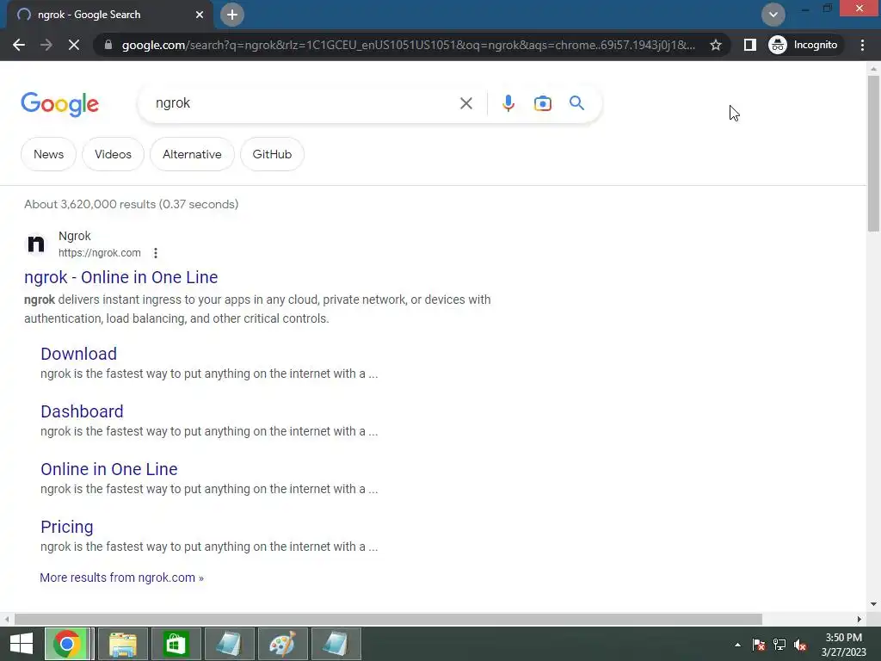Click the Ngrok site favicon
This screenshot has width=881, height=661.
36,244
